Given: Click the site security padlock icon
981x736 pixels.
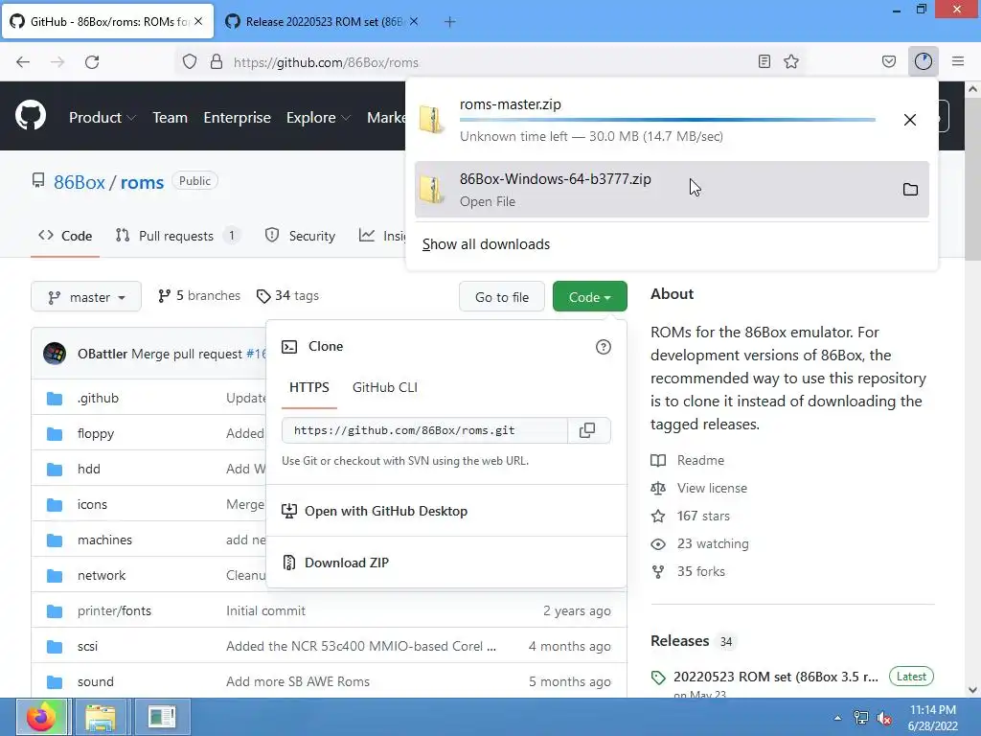Looking at the screenshot, I should click(217, 62).
